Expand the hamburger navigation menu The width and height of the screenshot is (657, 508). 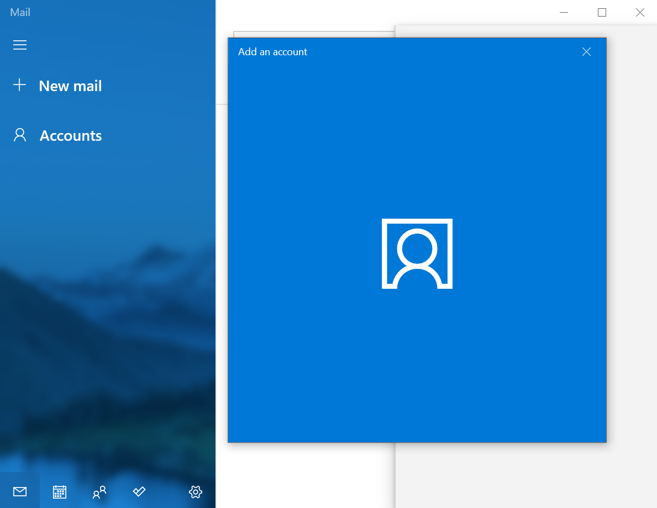click(x=20, y=45)
